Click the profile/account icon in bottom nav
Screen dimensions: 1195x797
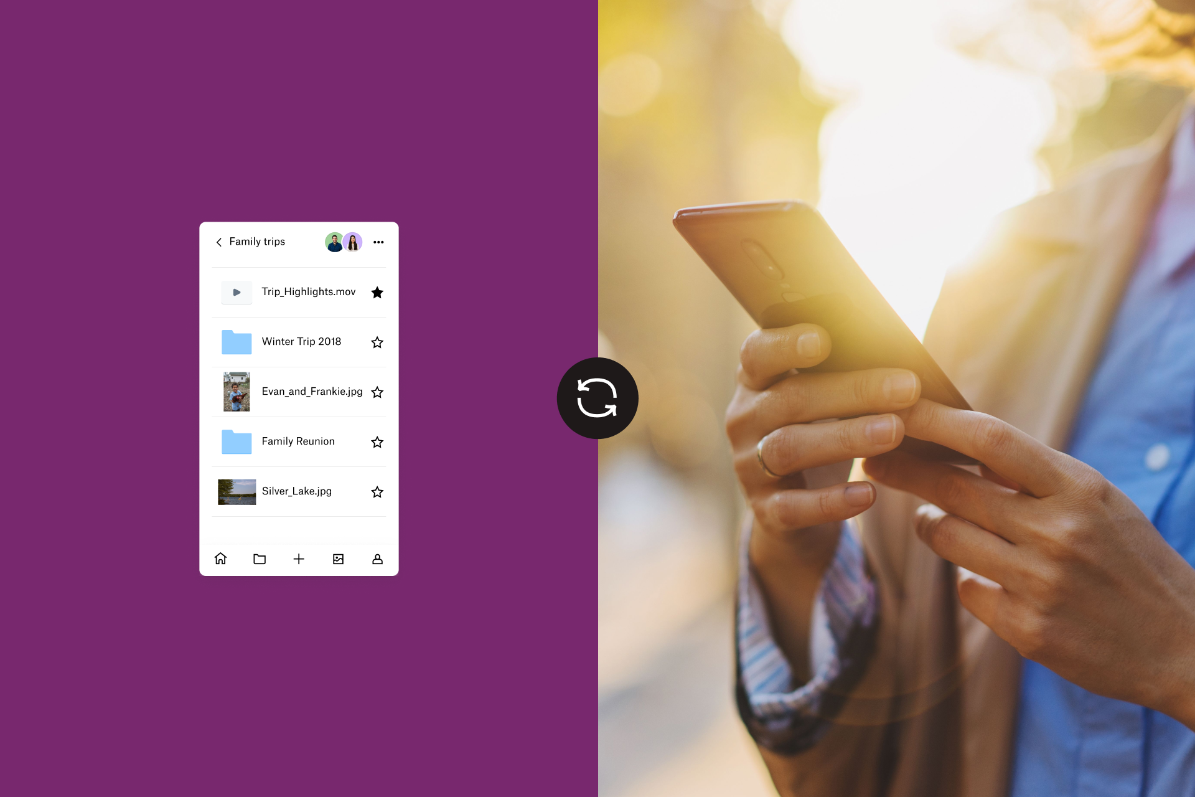(x=377, y=559)
